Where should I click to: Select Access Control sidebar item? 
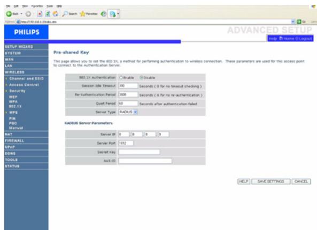coord(24,85)
